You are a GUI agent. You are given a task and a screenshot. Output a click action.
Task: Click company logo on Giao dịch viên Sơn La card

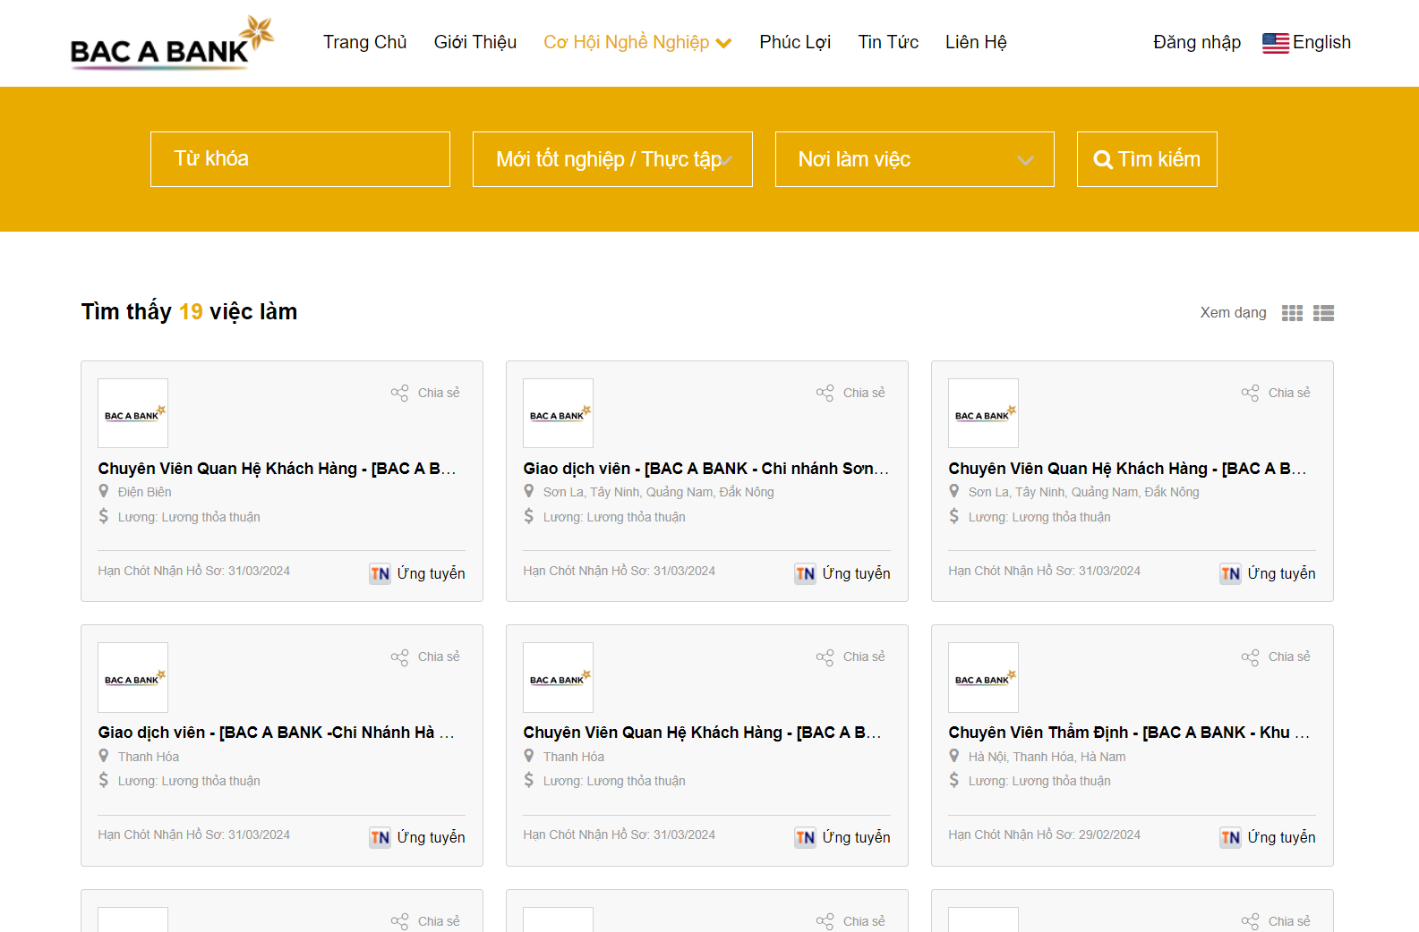(x=558, y=413)
